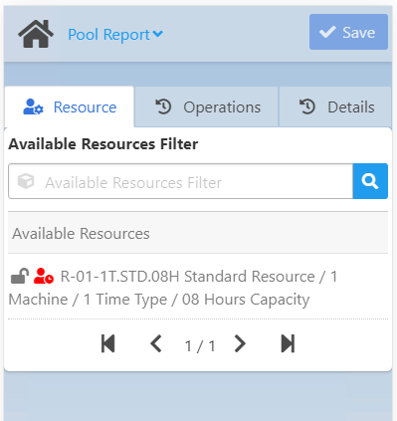Open the Pool Report dropdown
The height and width of the screenshot is (421, 397).
coord(115,35)
